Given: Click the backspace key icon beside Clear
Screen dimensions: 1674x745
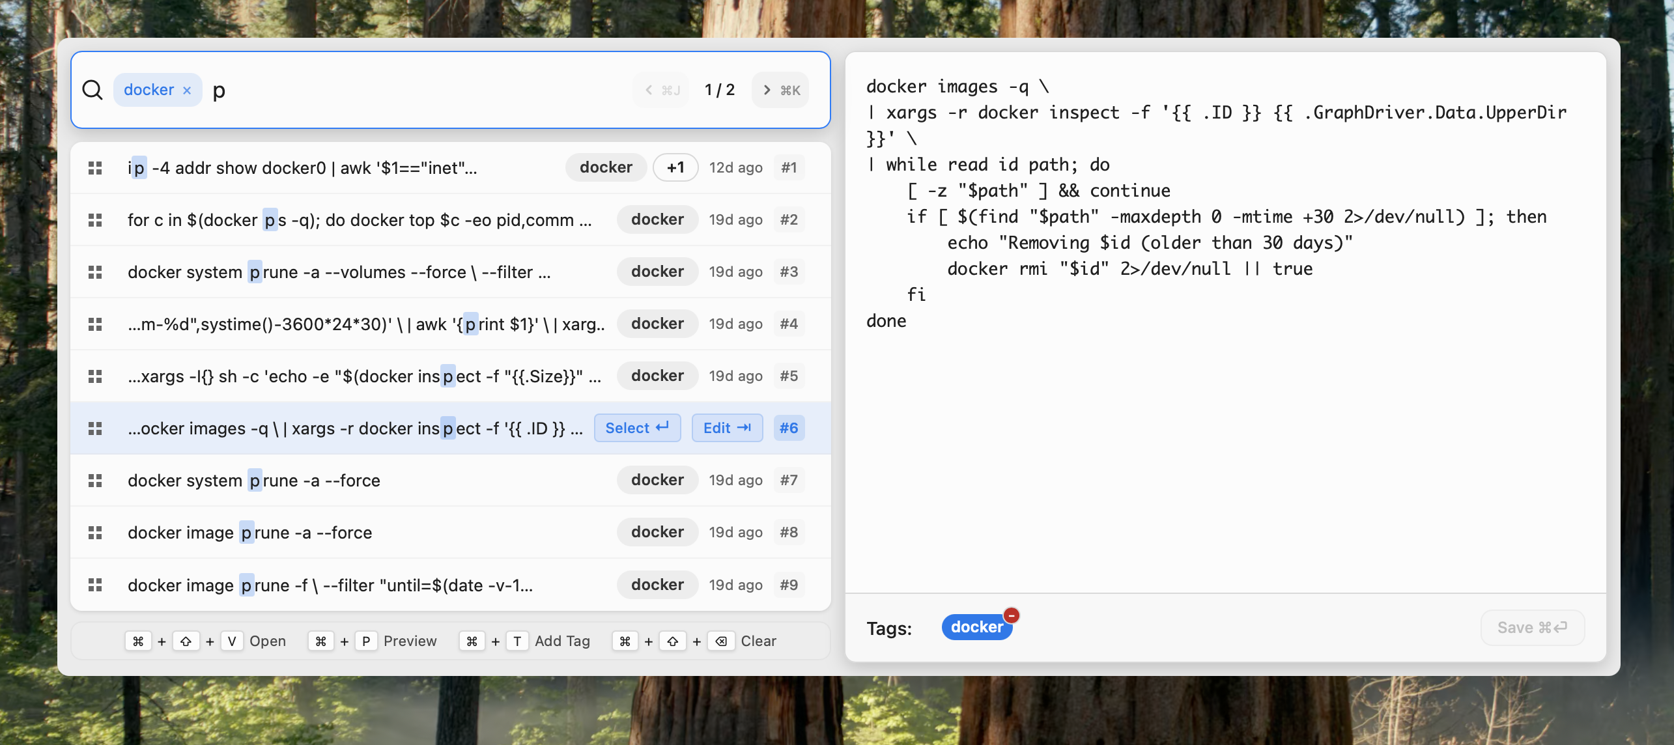Looking at the screenshot, I should click(721, 641).
